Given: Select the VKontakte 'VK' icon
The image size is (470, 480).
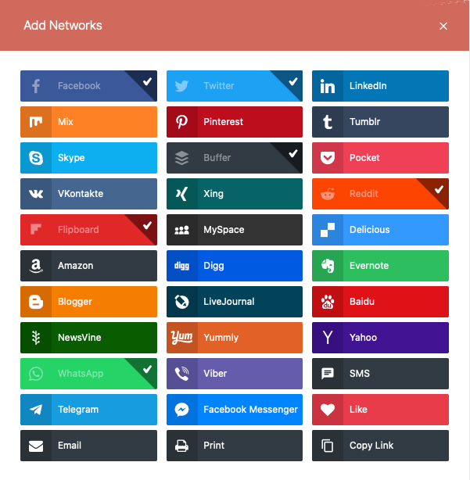Looking at the screenshot, I should tap(36, 194).
